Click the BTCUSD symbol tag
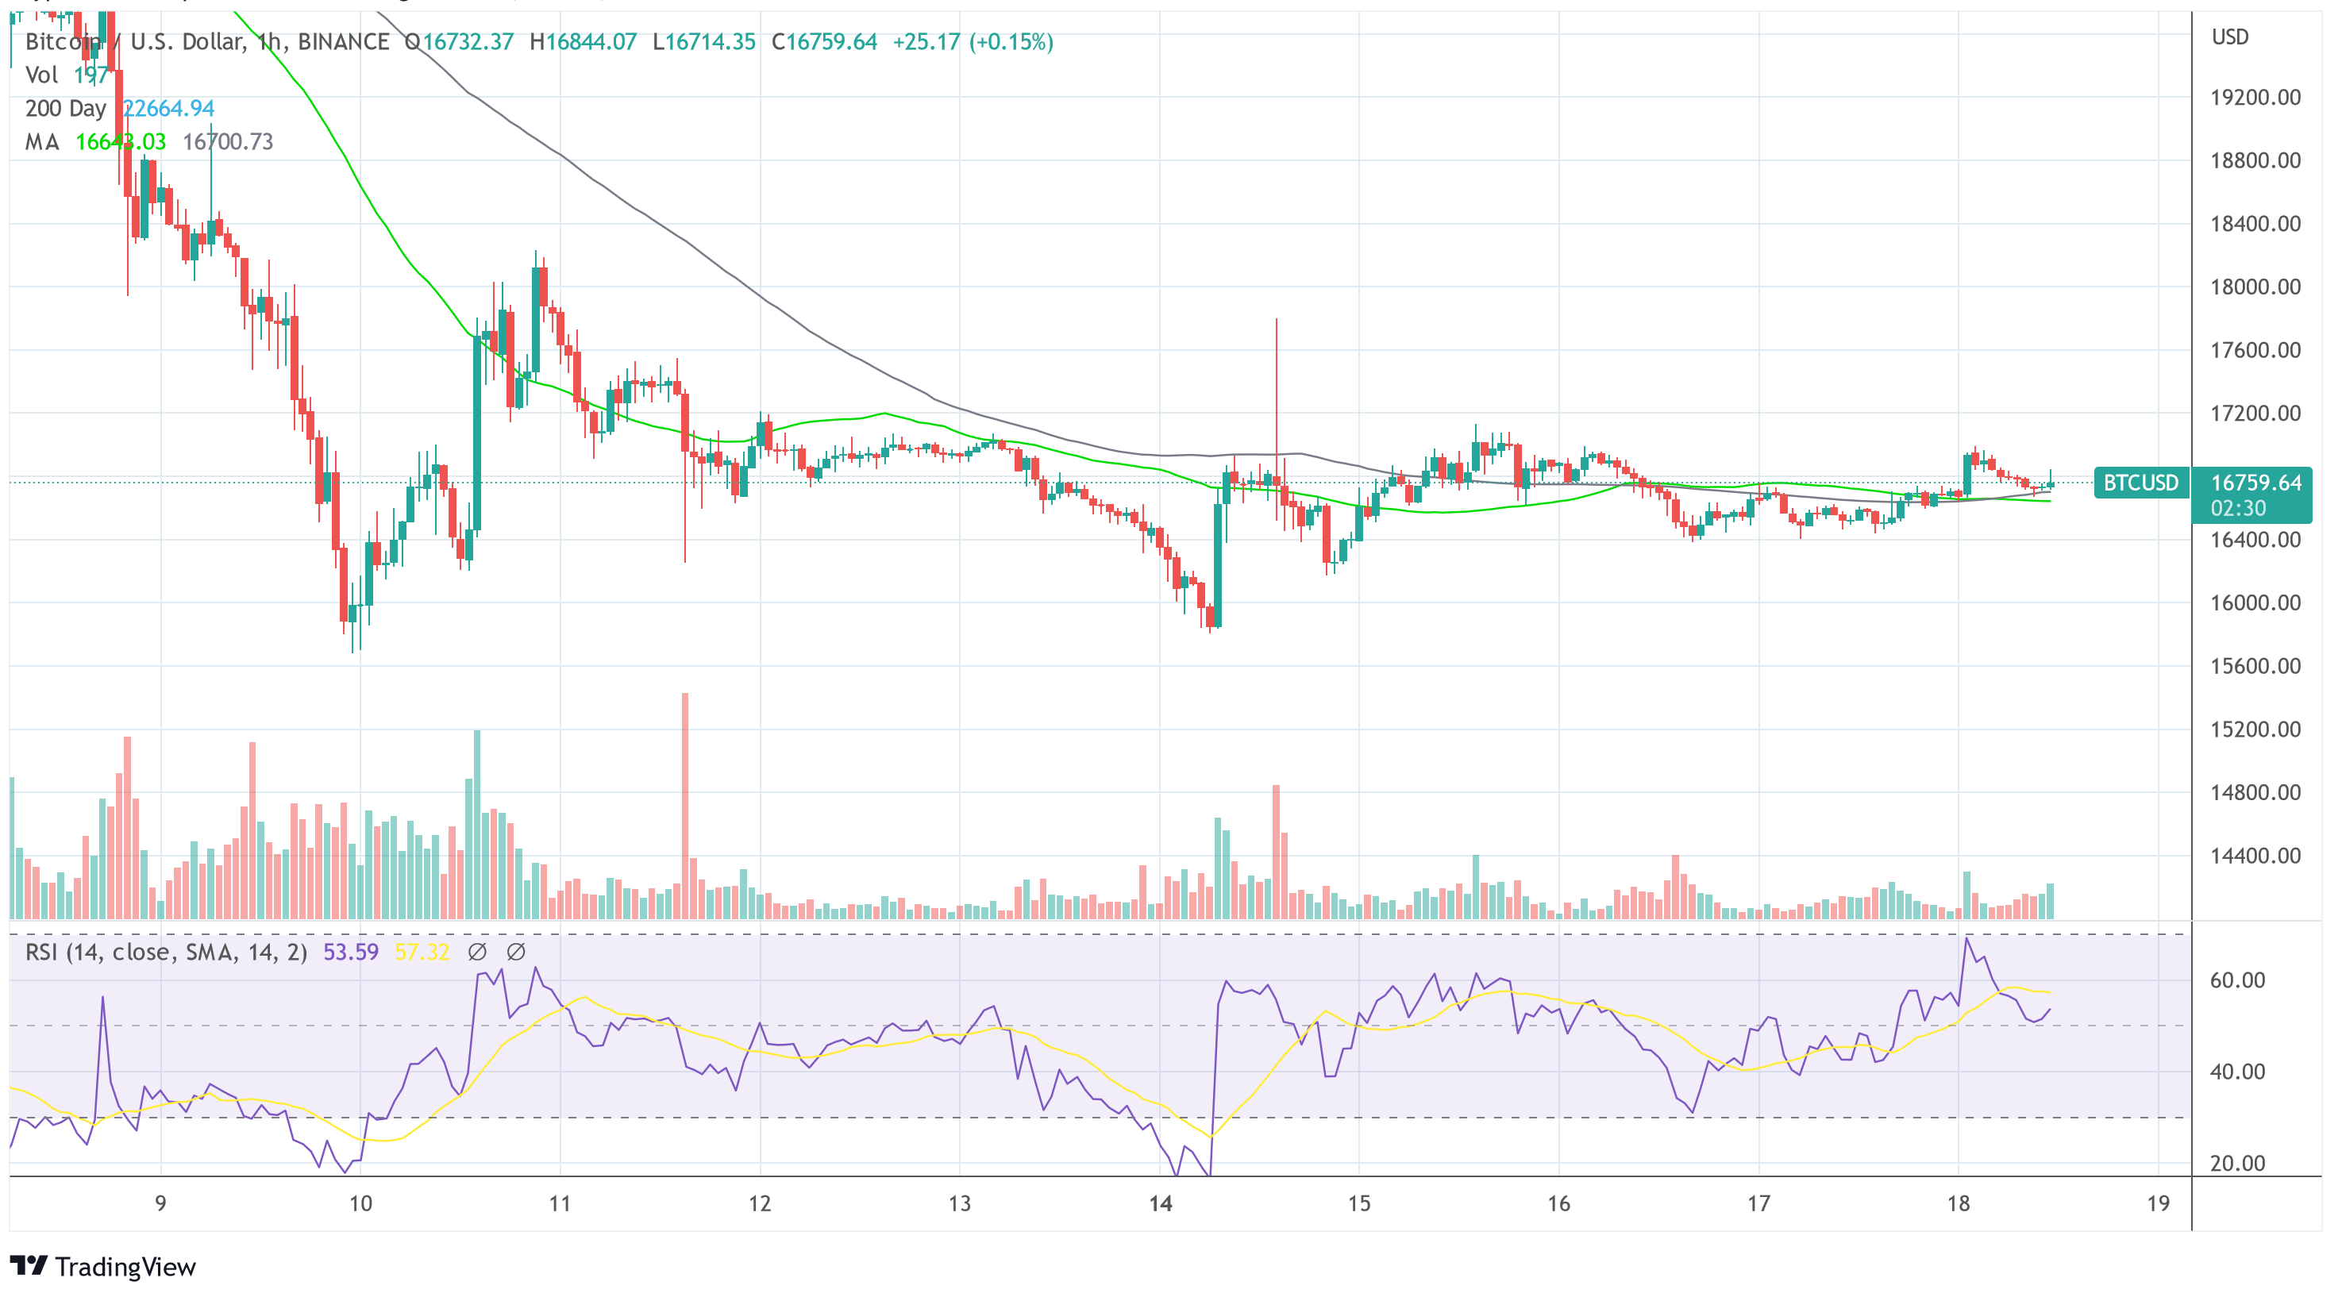The height and width of the screenshot is (1301, 2342). (2140, 483)
